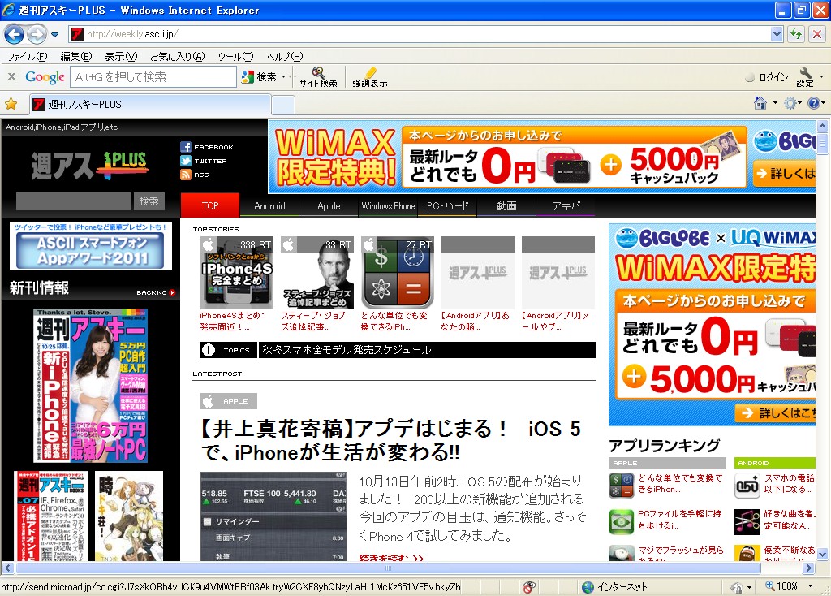Viewport: 831px width, 596px height.
Task: Open the ヘルプ(H) menu
Action: 285,56
